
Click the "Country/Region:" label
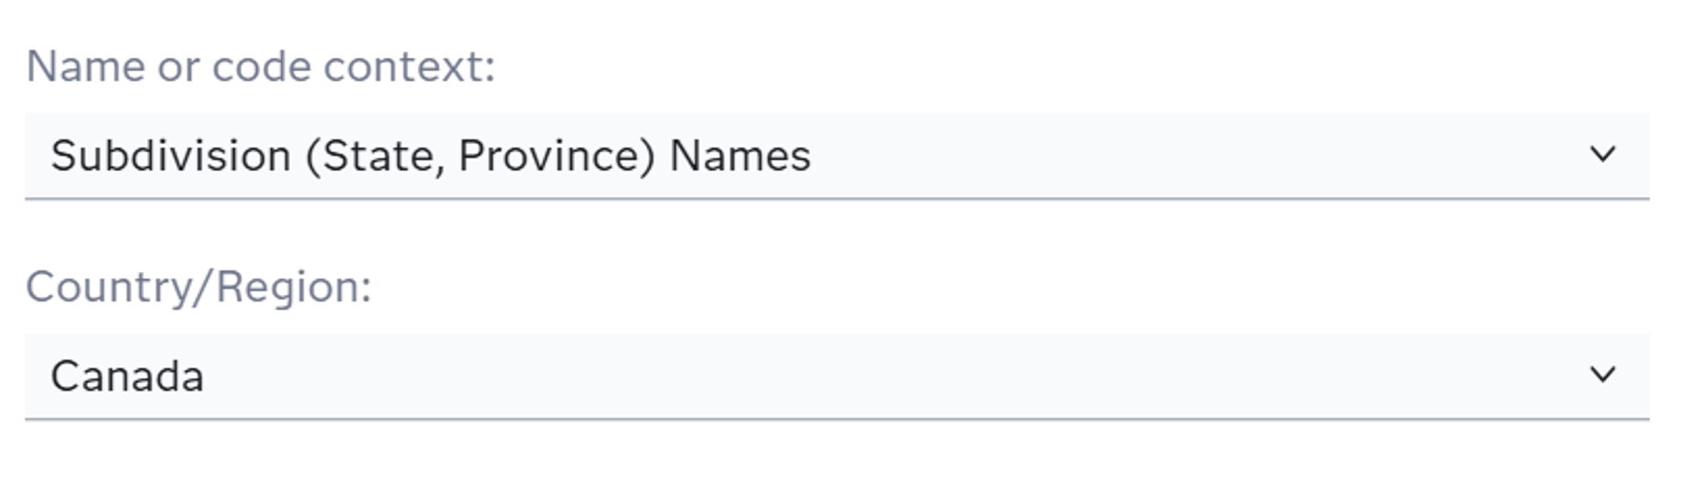click(199, 288)
